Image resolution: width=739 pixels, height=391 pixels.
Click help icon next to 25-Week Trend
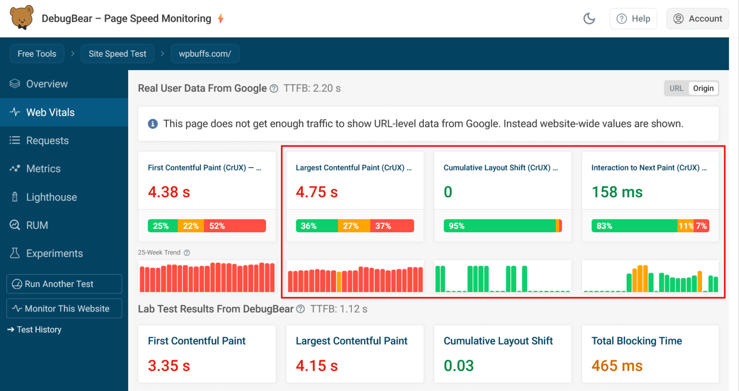pos(187,252)
